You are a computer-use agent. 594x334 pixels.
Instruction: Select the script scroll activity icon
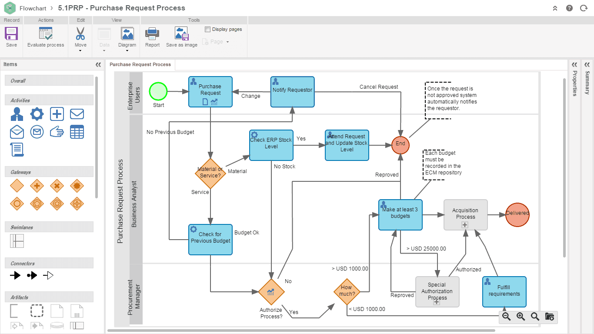(17, 149)
